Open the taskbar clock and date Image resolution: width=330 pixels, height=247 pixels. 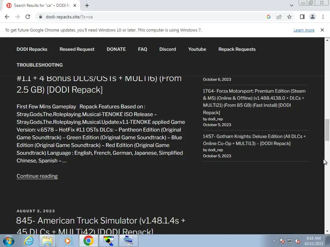[x=314, y=241]
